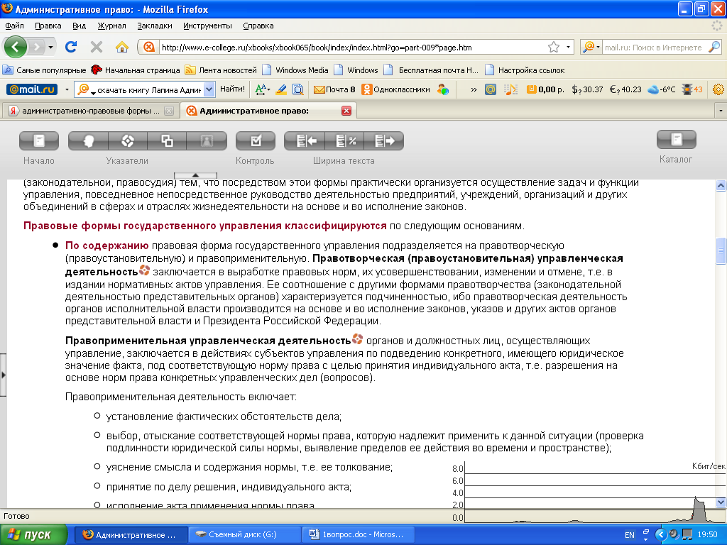Click the URL address field
The width and height of the screenshot is (727, 545).
coord(352,48)
